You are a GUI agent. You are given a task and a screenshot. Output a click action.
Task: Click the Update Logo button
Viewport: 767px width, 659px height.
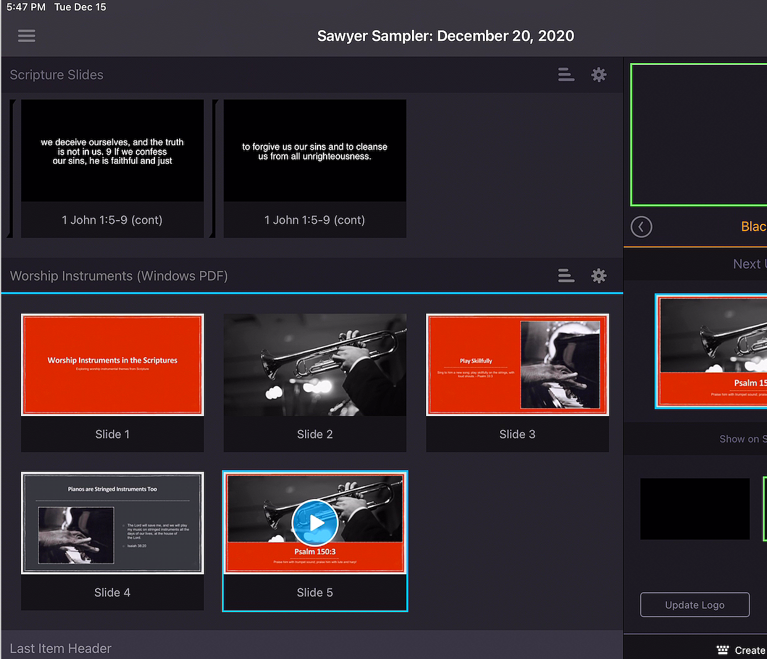[x=695, y=605]
